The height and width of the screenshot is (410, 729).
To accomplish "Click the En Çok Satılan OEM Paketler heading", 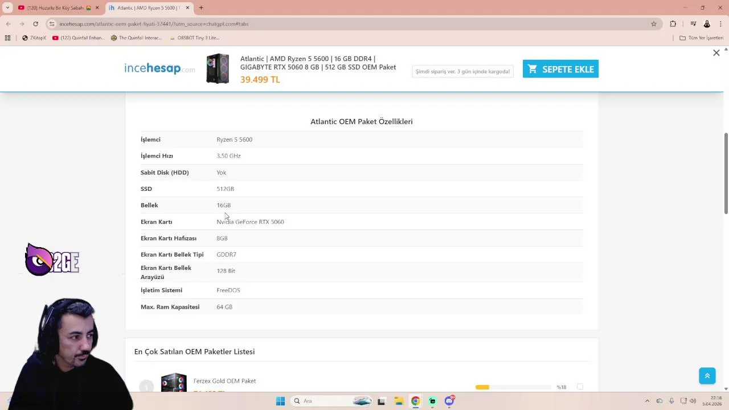I will point(194,352).
